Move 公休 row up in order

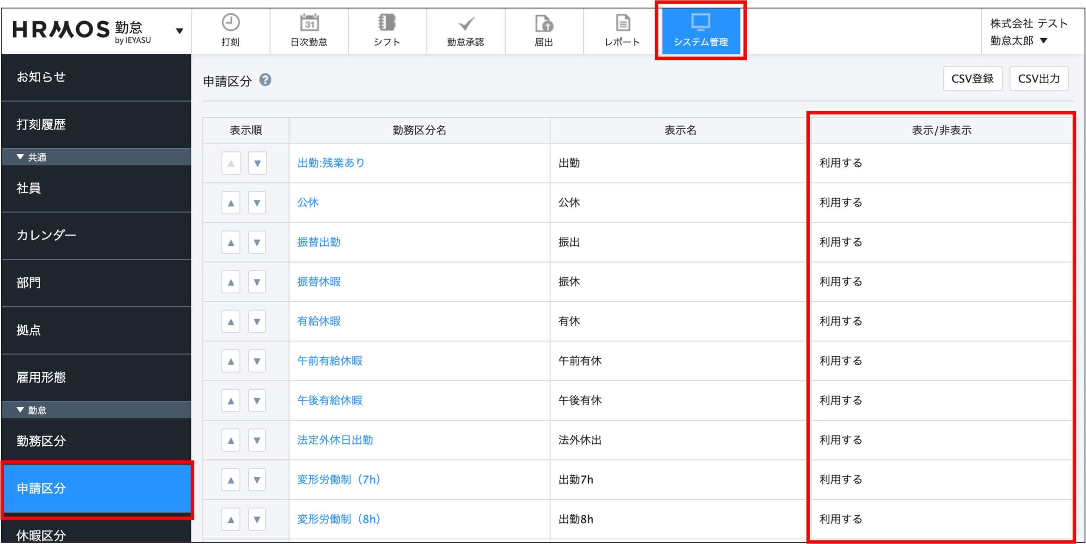tap(231, 203)
